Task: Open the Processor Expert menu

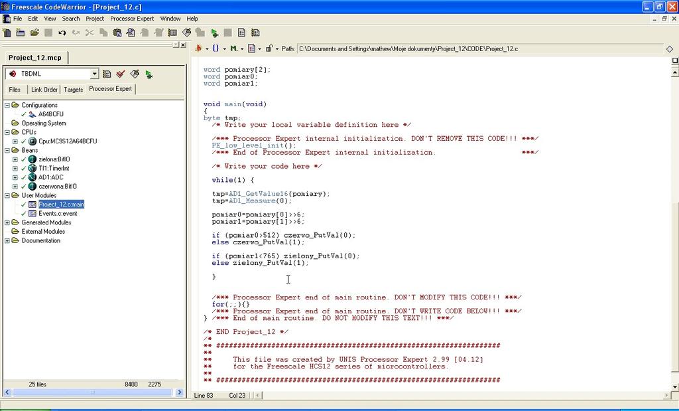Action: point(132,19)
